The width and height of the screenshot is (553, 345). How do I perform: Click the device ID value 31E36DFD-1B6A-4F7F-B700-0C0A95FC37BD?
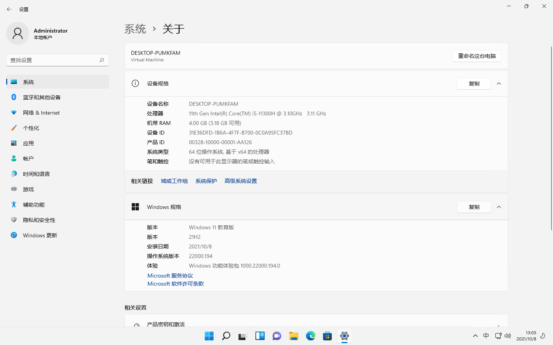tap(241, 133)
